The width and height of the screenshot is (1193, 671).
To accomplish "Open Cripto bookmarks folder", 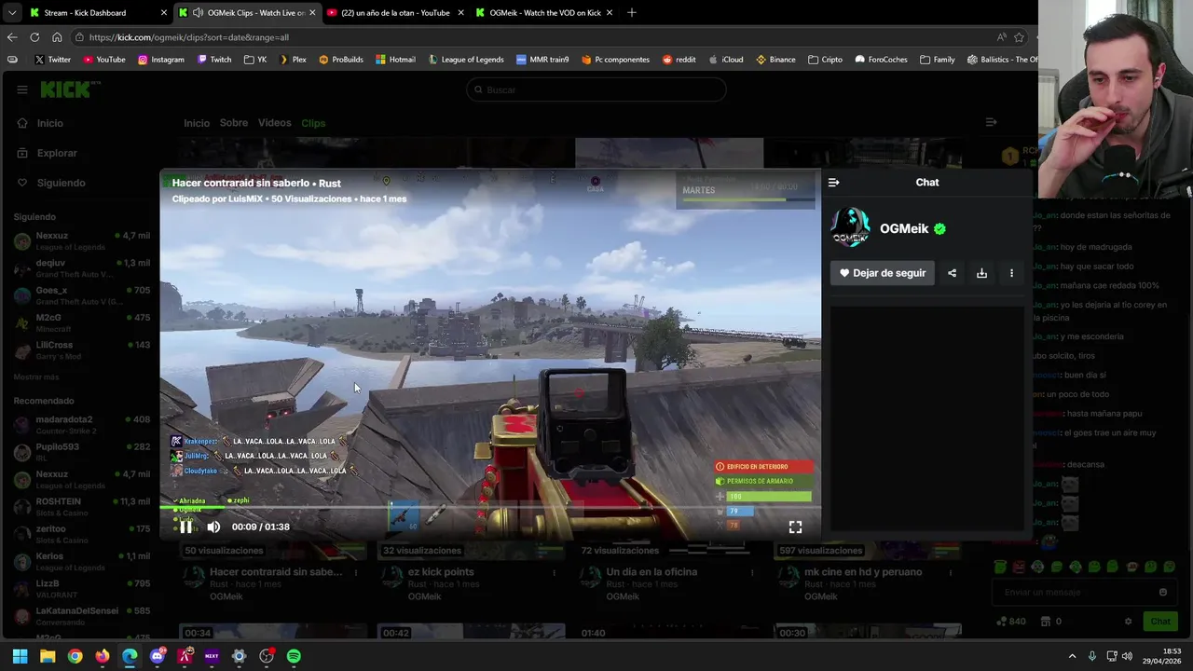I will click(825, 60).
